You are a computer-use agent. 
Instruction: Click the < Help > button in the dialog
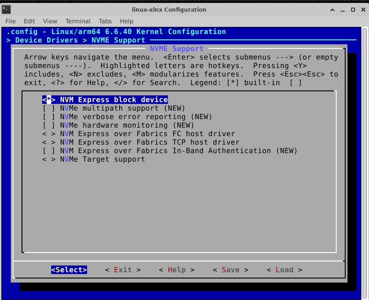pyautogui.click(x=176, y=270)
